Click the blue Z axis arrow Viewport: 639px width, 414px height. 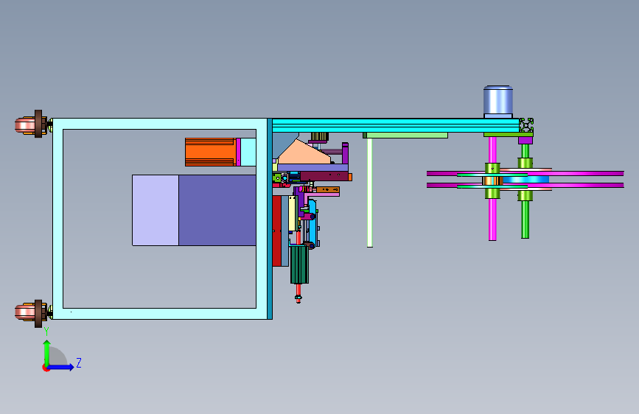tap(62, 367)
